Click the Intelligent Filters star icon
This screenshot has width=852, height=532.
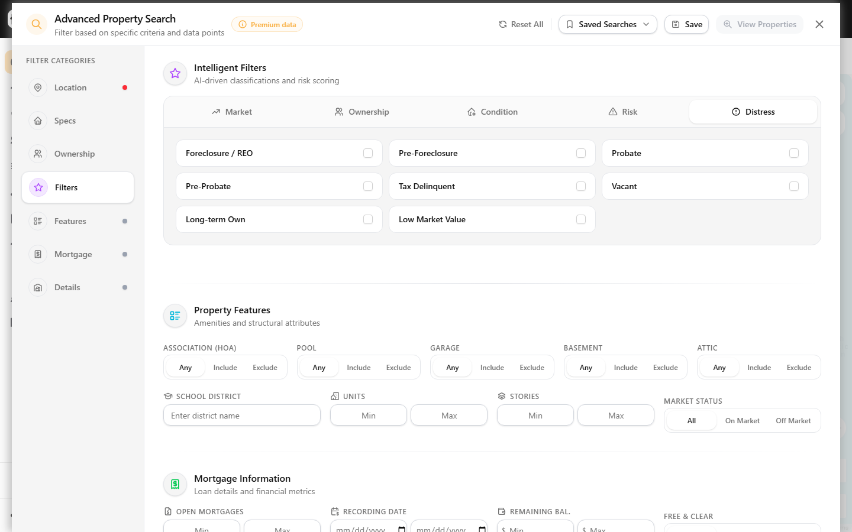coord(175,73)
